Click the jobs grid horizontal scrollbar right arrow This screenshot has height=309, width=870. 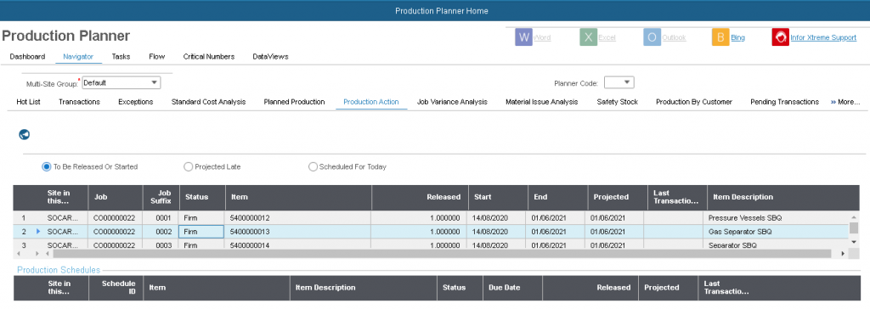[x=843, y=254]
